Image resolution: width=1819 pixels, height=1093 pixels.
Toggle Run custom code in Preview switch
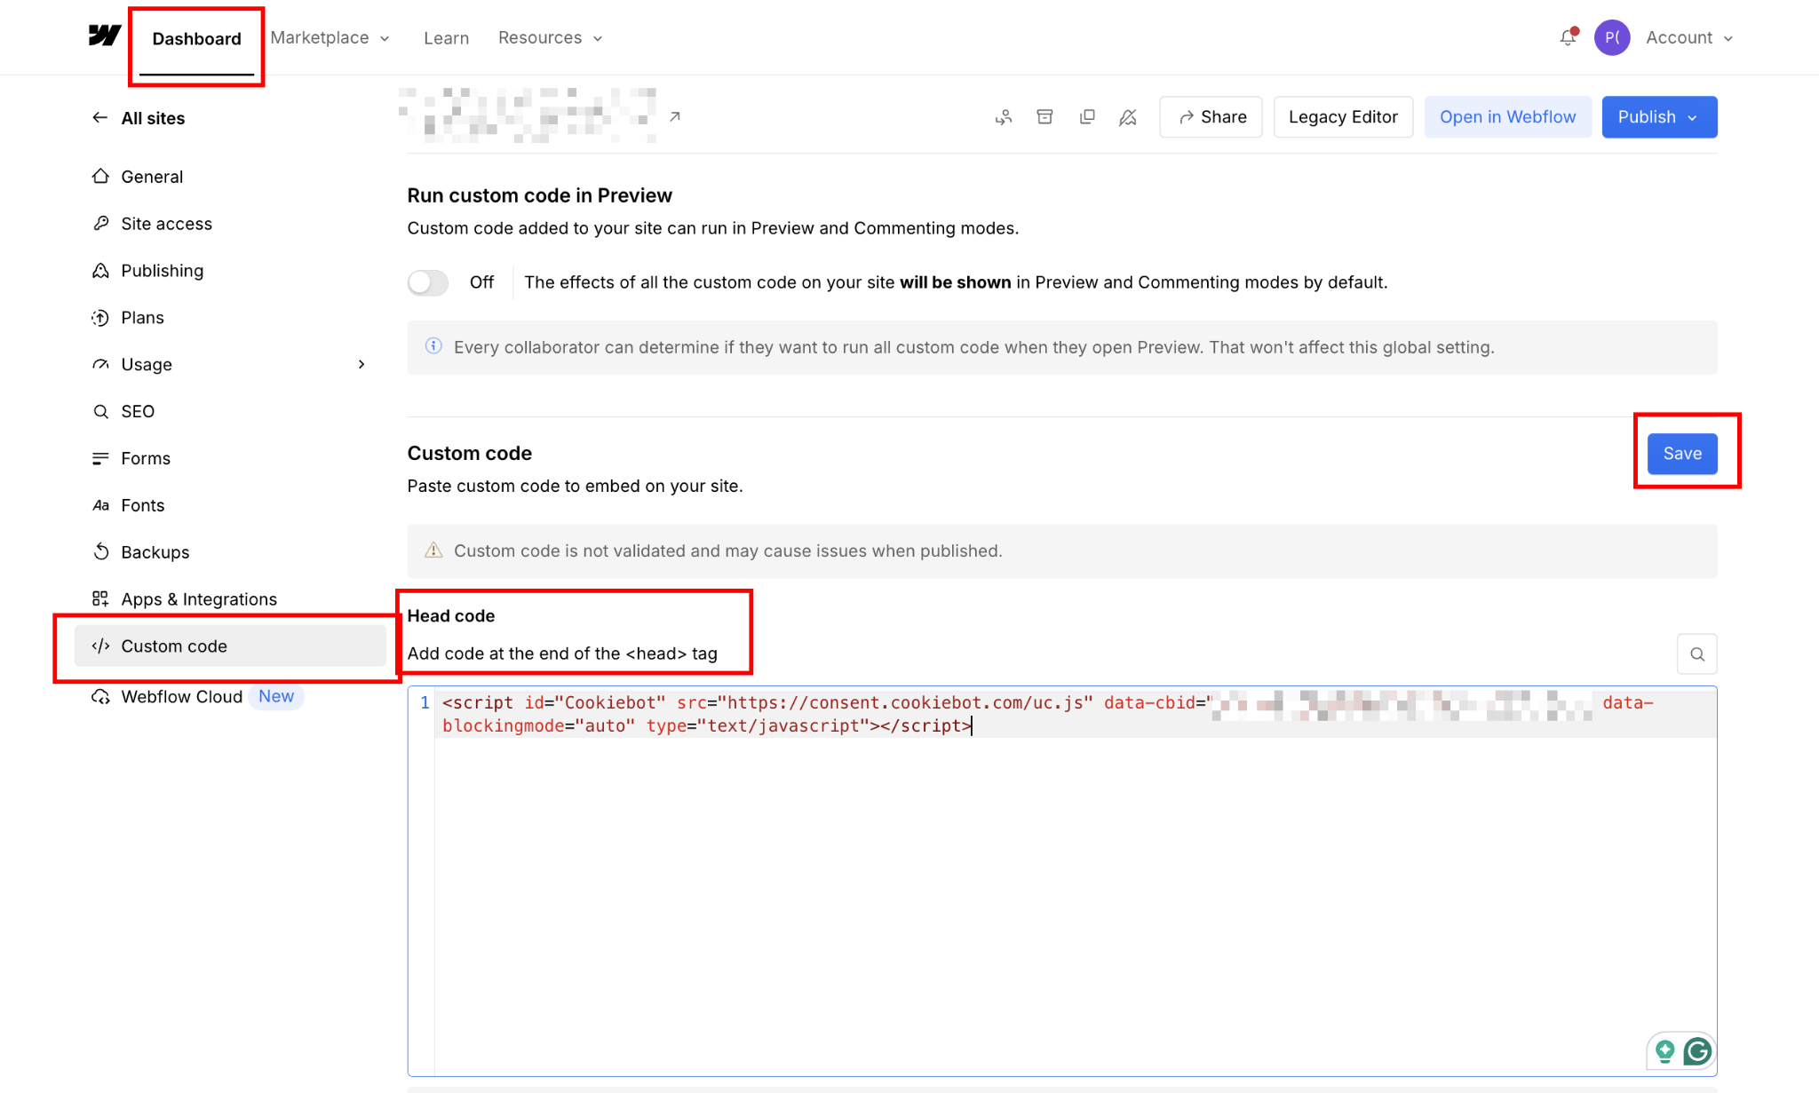428,282
